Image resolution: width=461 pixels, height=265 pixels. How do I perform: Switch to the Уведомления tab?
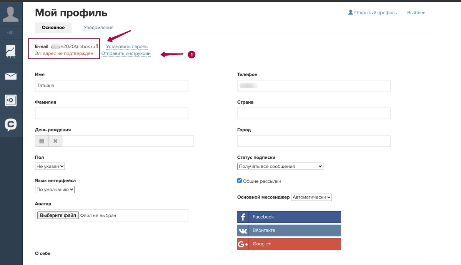pyautogui.click(x=98, y=27)
